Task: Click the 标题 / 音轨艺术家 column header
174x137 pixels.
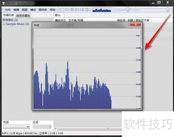Action: click(x=139, y=20)
